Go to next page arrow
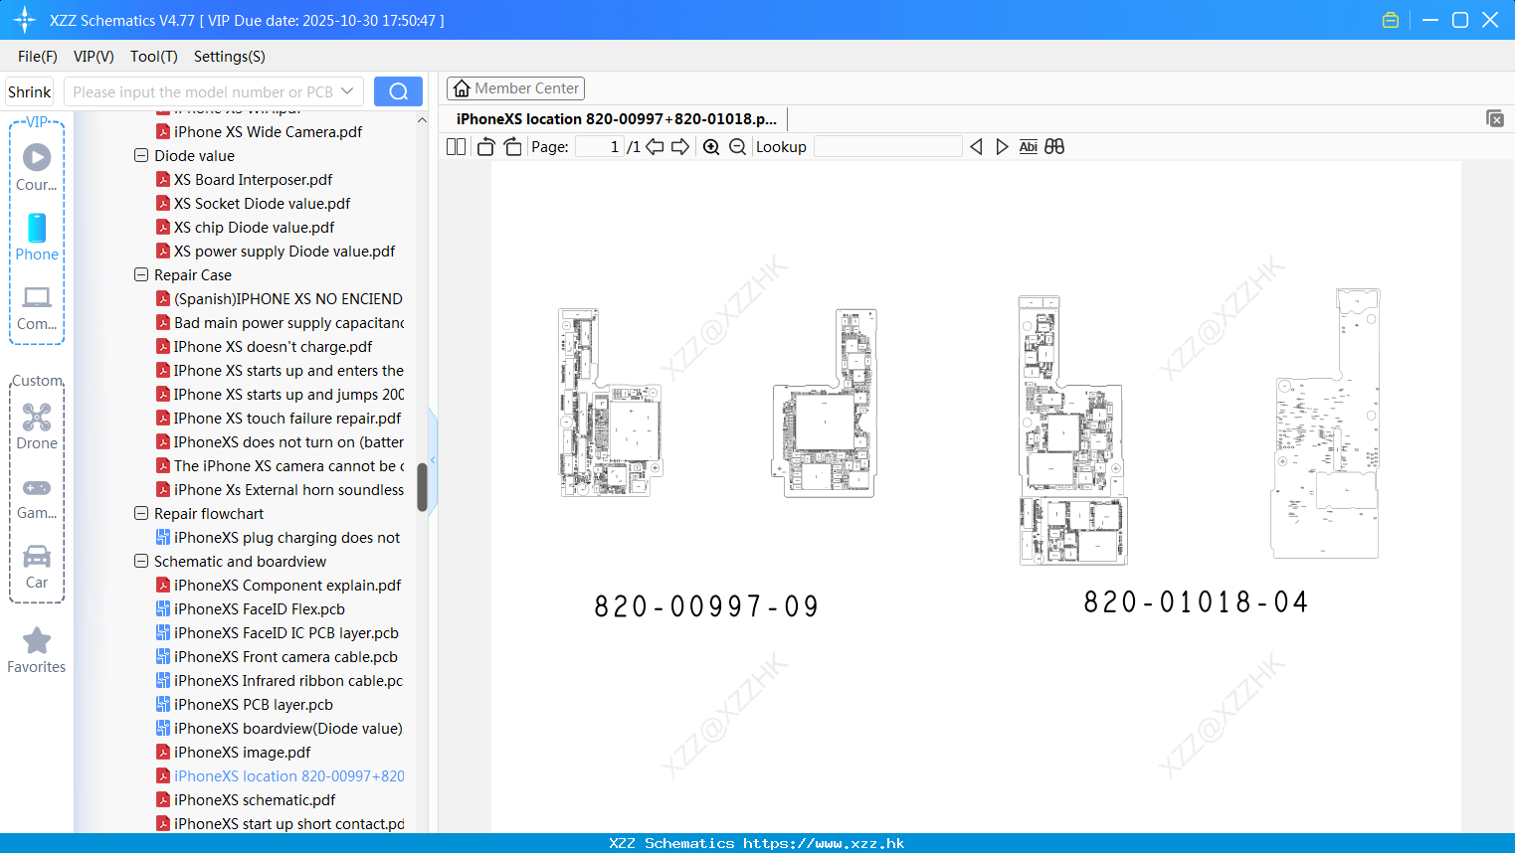 (x=680, y=147)
